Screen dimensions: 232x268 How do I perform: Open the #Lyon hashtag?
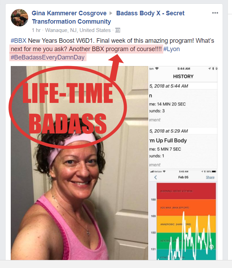tap(172, 49)
